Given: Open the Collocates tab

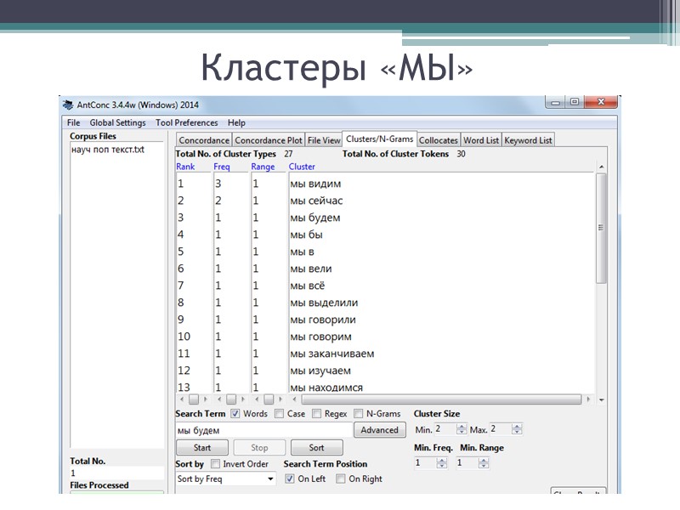Looking at the screenshot, I should pos(439,139).
